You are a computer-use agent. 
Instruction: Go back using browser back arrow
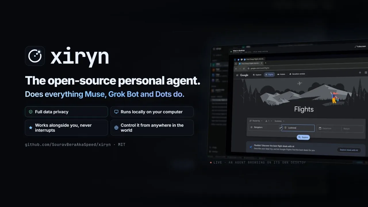coord(236,68)
